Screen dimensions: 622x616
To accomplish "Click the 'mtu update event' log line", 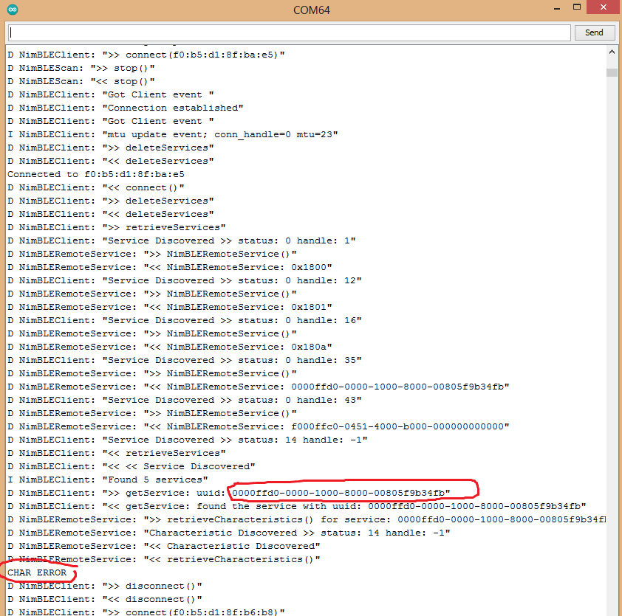I will tap(173, 134).
